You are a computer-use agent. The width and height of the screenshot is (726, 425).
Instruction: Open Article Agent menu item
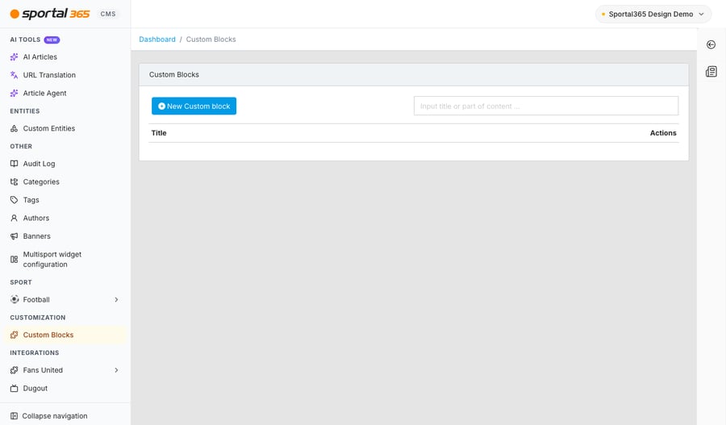65,93
